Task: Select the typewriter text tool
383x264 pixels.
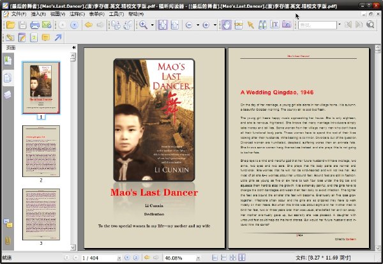Action: 34,38
